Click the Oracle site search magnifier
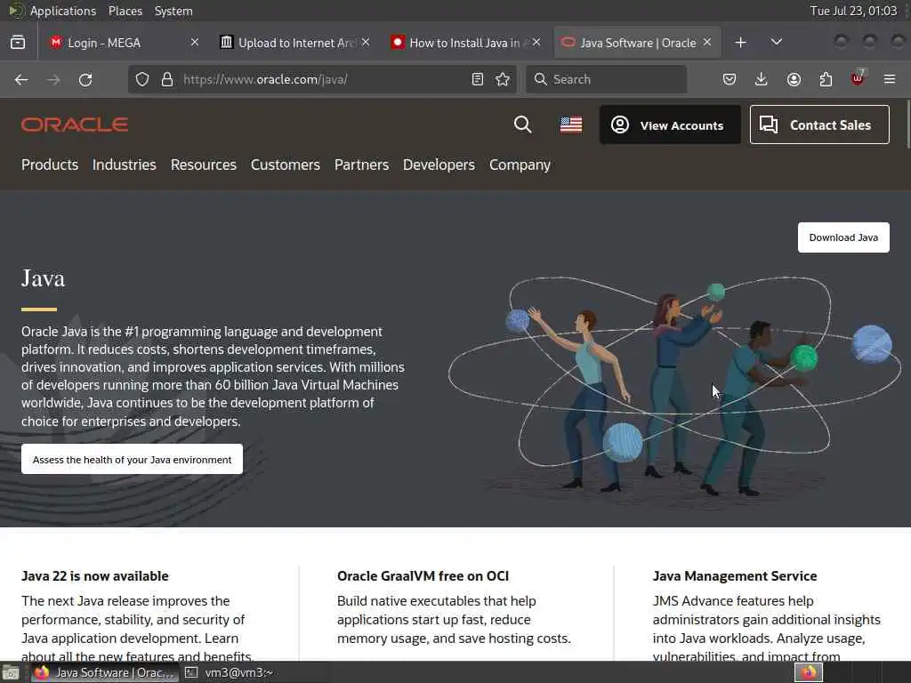This screenshot has width=911, height=683. 522,125
